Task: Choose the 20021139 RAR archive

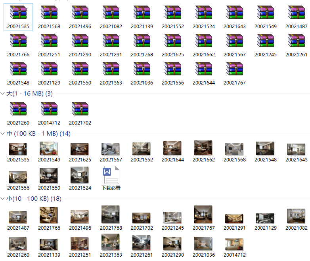Action: pyautogui.click(x=142, y=12)
